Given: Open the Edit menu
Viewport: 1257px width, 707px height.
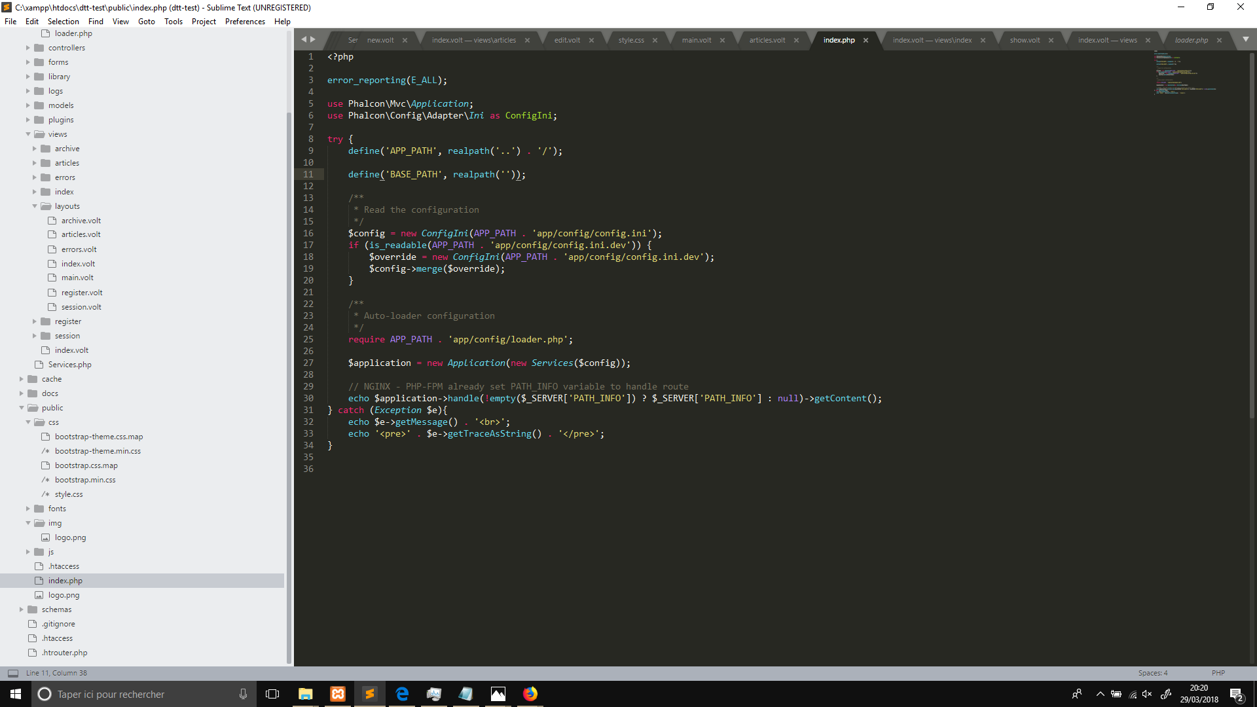Looking at the screenshot, I should (32, 22).
